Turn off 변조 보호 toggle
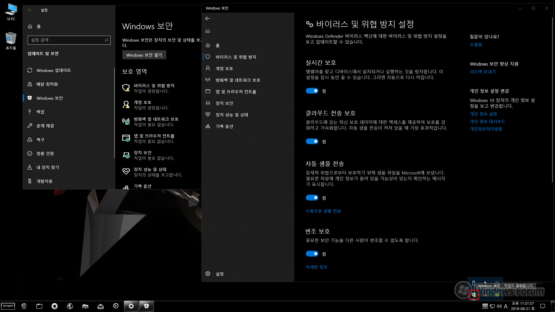 pos(312,254)
